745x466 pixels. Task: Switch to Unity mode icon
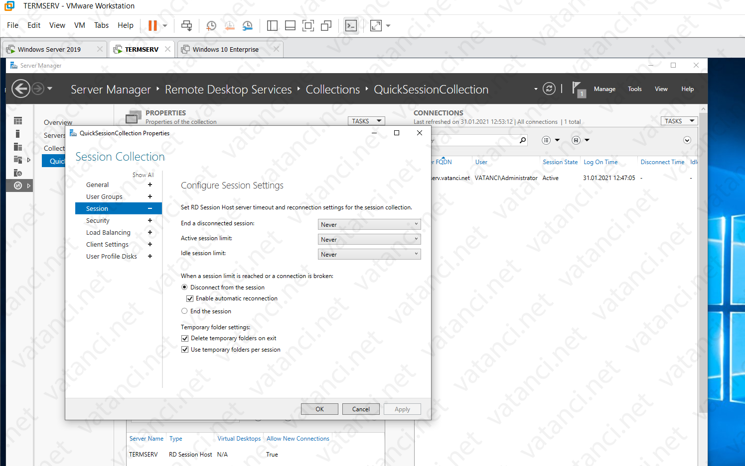[x=326, y=25]
